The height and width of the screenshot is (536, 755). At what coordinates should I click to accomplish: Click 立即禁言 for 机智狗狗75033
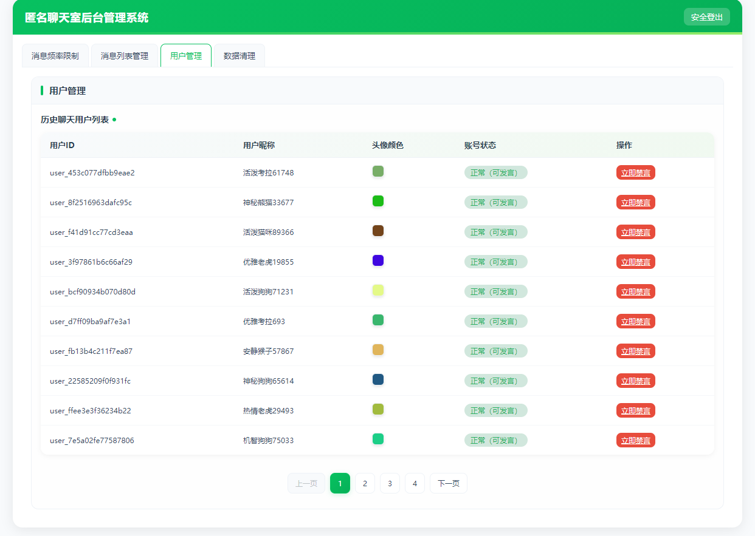coord(635,440)
